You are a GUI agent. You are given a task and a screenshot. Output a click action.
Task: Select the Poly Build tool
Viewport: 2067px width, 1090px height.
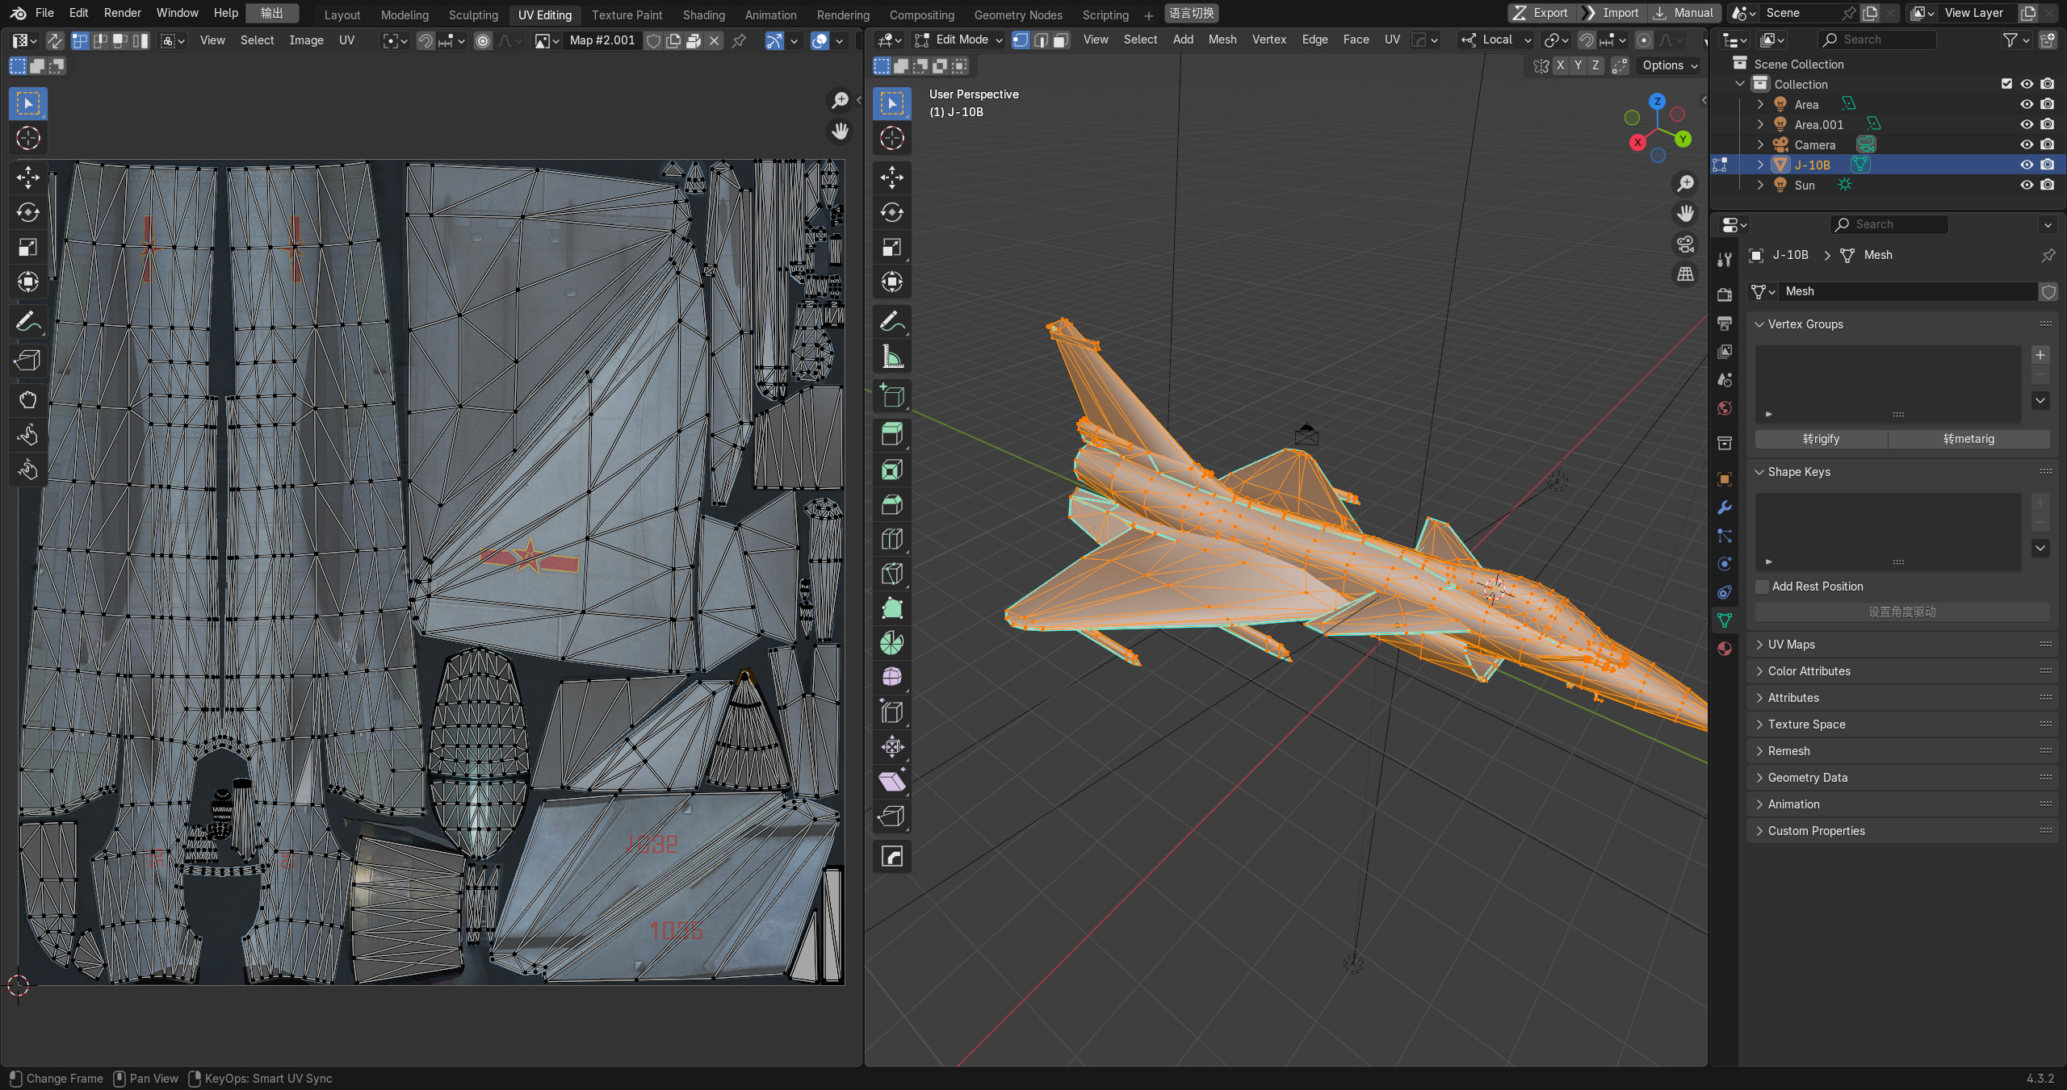892,609
